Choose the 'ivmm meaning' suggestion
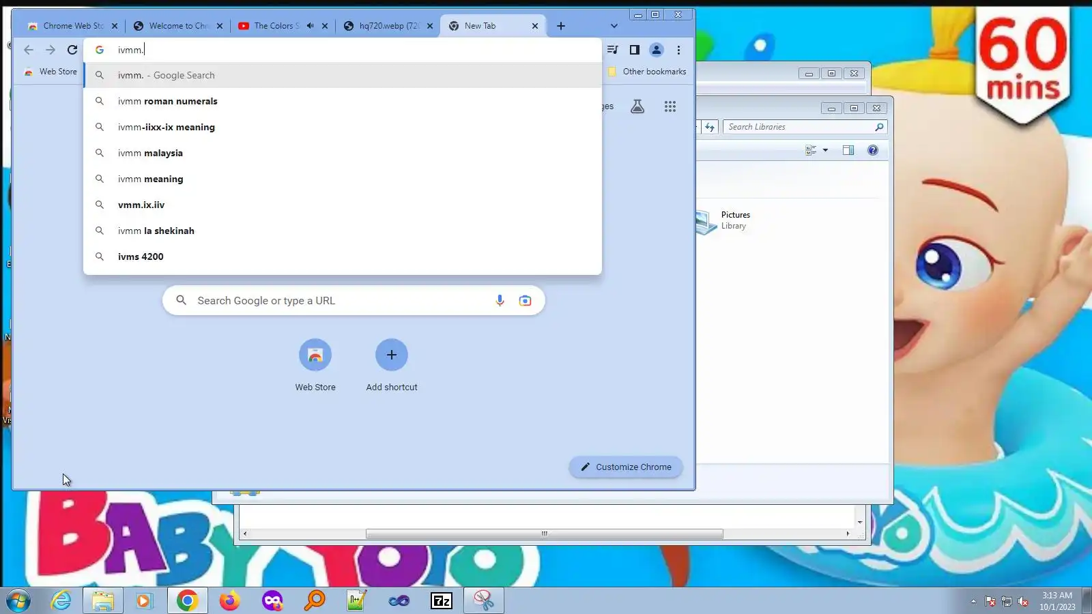 coord(343,179)
